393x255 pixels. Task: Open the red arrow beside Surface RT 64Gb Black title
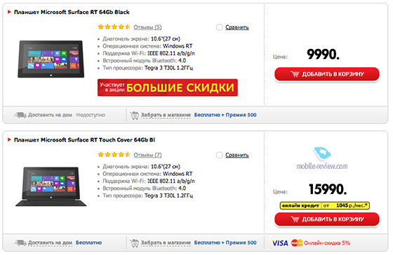click(x=9, y=12)
